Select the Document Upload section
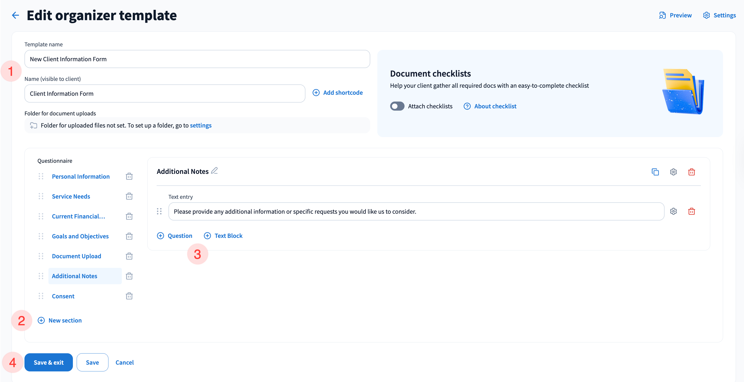Viewport: 744px width, 382px height. pos(76,256)
